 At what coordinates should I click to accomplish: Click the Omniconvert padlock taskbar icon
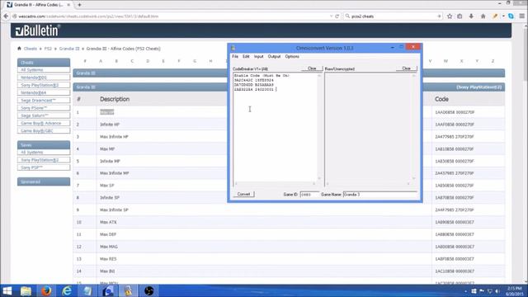click(x=129, y=290)
